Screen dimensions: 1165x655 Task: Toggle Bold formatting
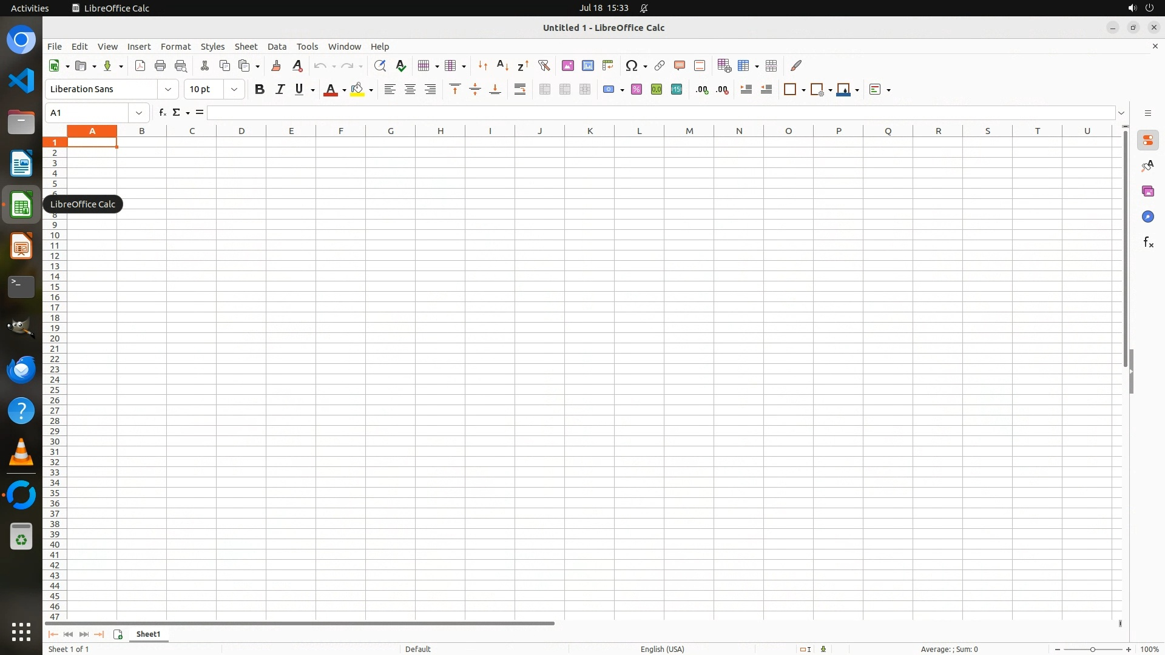point(260,89)
